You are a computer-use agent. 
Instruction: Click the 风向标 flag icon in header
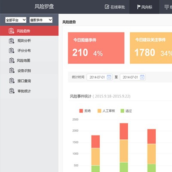click(x=138, y=7)
